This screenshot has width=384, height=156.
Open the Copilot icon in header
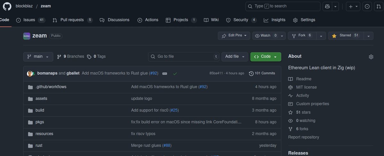click(327, 6)
